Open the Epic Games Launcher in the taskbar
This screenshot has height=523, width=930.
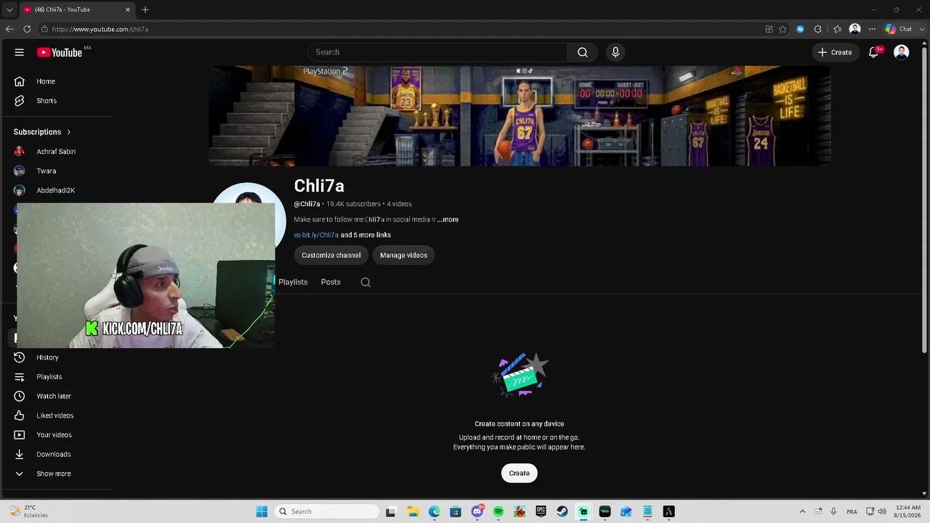click(x=541, y=511)
